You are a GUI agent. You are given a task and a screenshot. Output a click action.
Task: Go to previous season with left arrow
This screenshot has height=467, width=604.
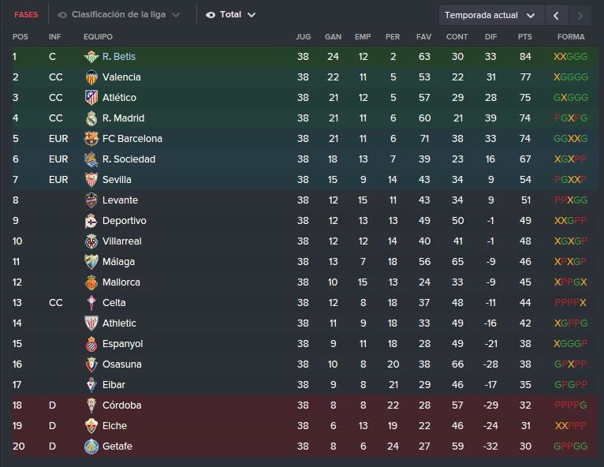click(x=556, y=16)
